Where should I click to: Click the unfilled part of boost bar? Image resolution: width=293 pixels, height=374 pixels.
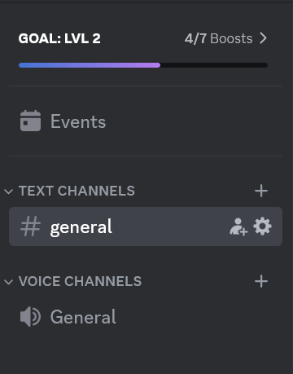pos(214,65)
